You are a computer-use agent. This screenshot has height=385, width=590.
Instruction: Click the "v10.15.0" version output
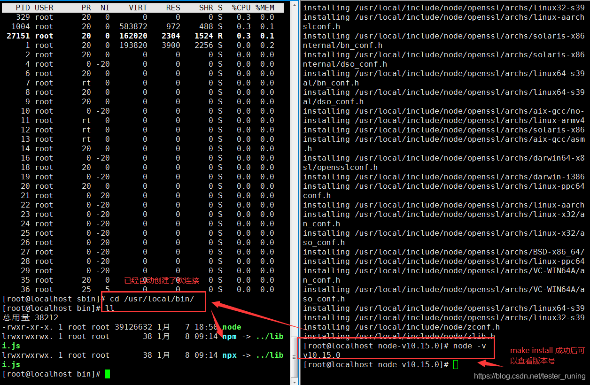point(322,355)
